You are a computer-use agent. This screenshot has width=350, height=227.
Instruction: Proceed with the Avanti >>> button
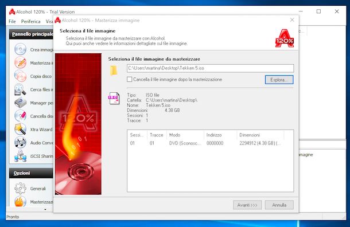pos(247,205)
